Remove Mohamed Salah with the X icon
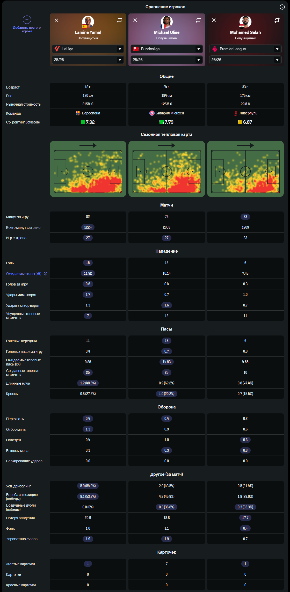Image resolution: width=290 pixels, height=592 pixels. click(214, 20)
